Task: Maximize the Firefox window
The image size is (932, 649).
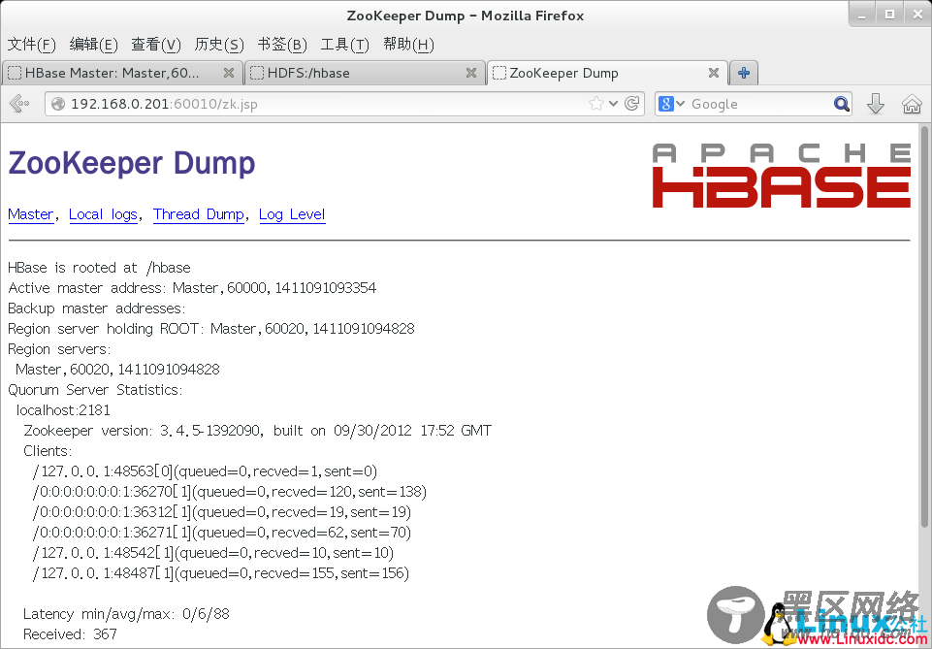Action: click(x=889, y=15)
